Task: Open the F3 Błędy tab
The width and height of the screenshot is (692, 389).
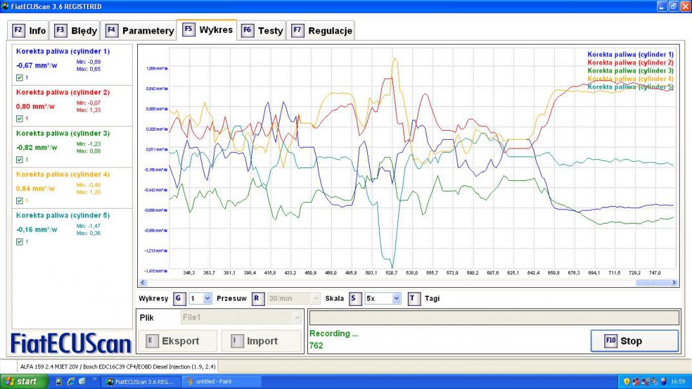Action: click(75, 30)
